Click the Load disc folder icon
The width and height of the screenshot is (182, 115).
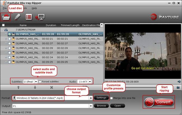(x=6, y=17)
